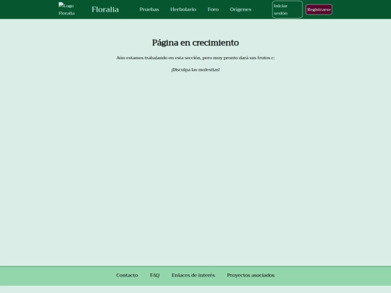
Task: Open Proyectos asociados in footer
Action: pos(251,276)
